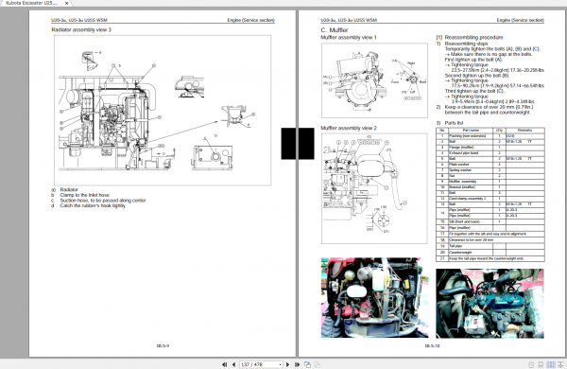Click 'Part name' column header in parts table
This screenshot has height=369, width=567.
[471, 131]
